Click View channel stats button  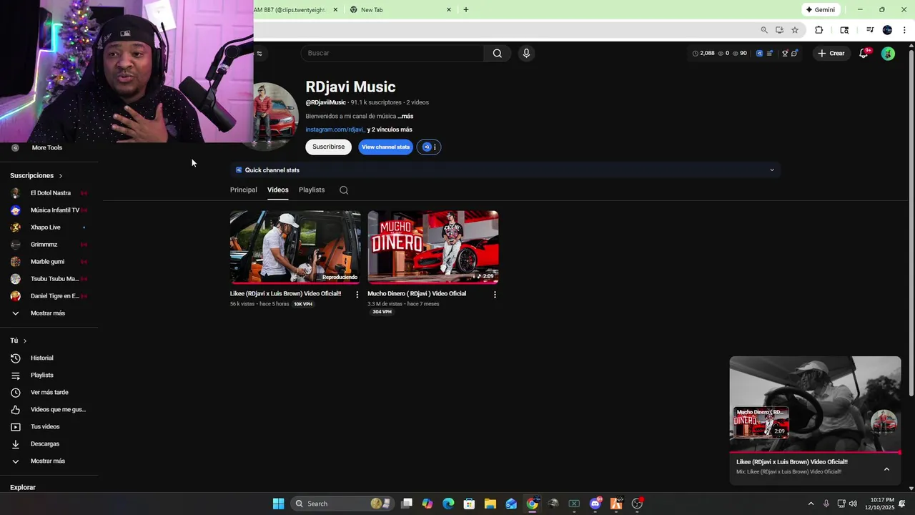pyautogui.click(x=385, y=147)
